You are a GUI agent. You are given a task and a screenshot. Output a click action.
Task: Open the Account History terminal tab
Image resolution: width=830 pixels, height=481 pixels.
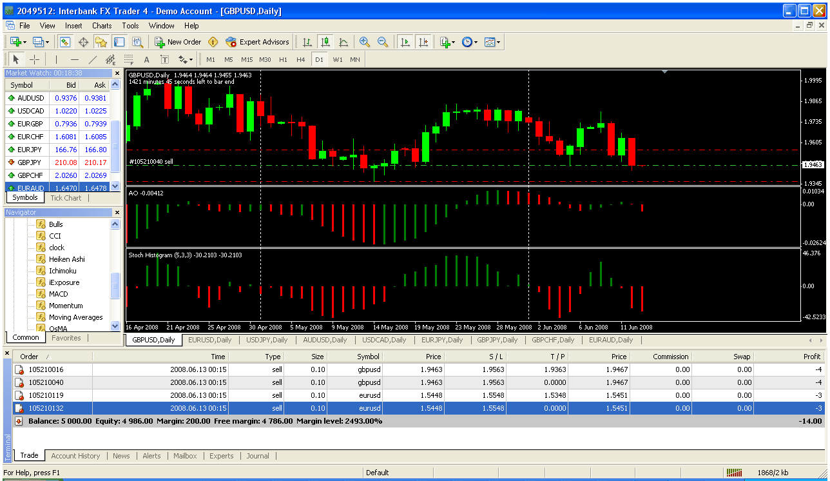point(75,456)
